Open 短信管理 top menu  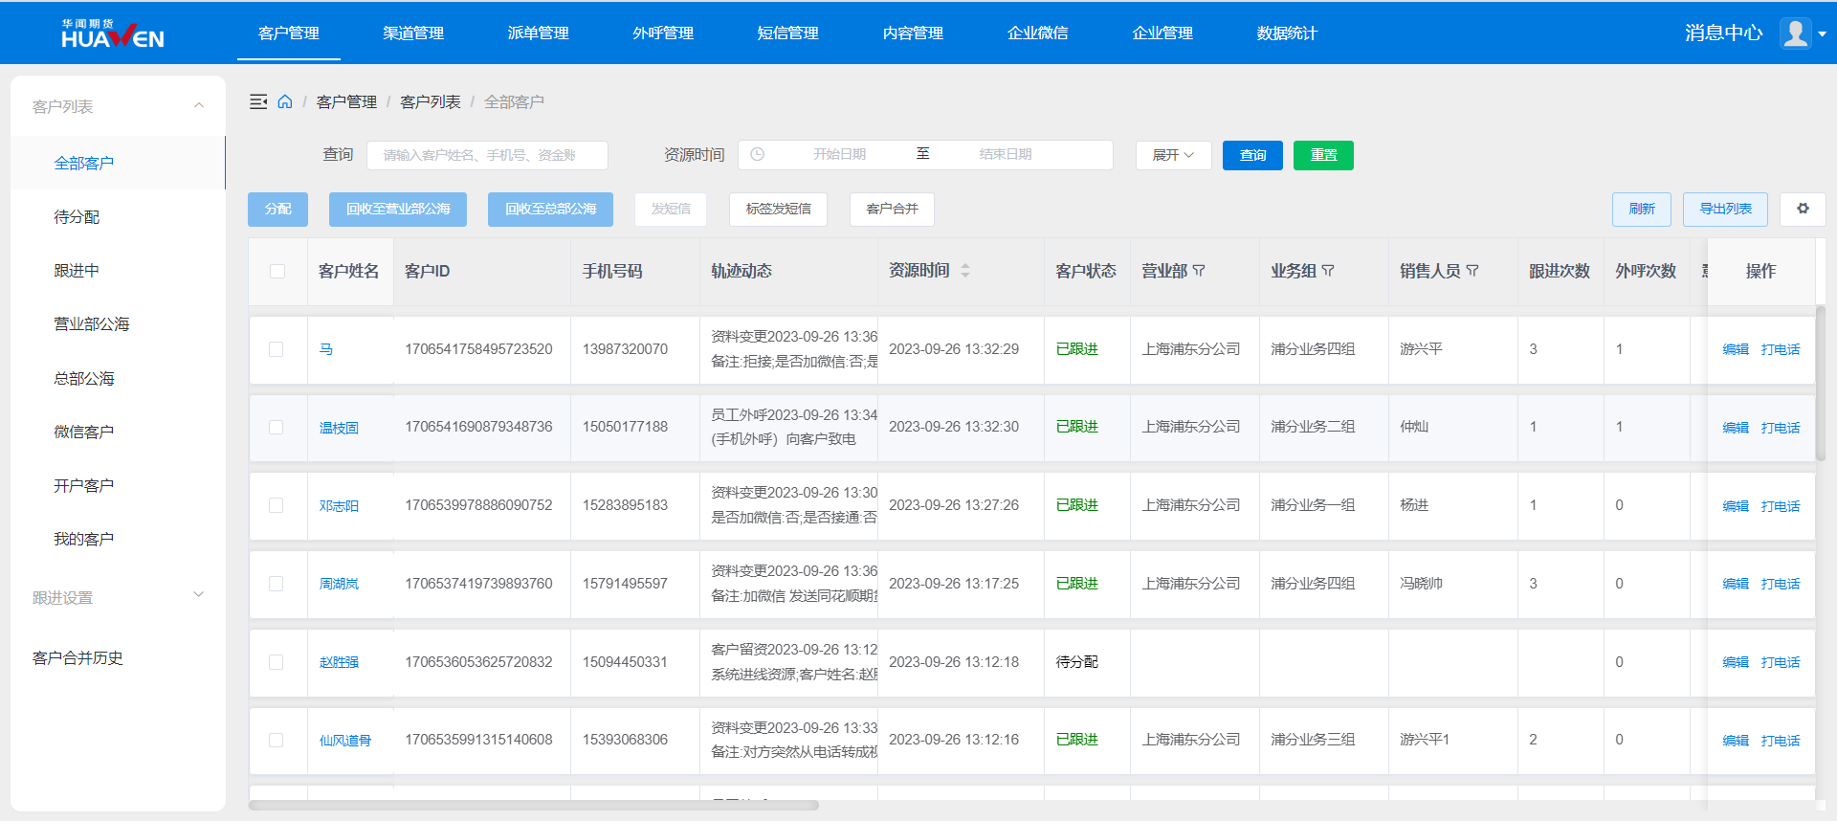[x=787, y=33]
